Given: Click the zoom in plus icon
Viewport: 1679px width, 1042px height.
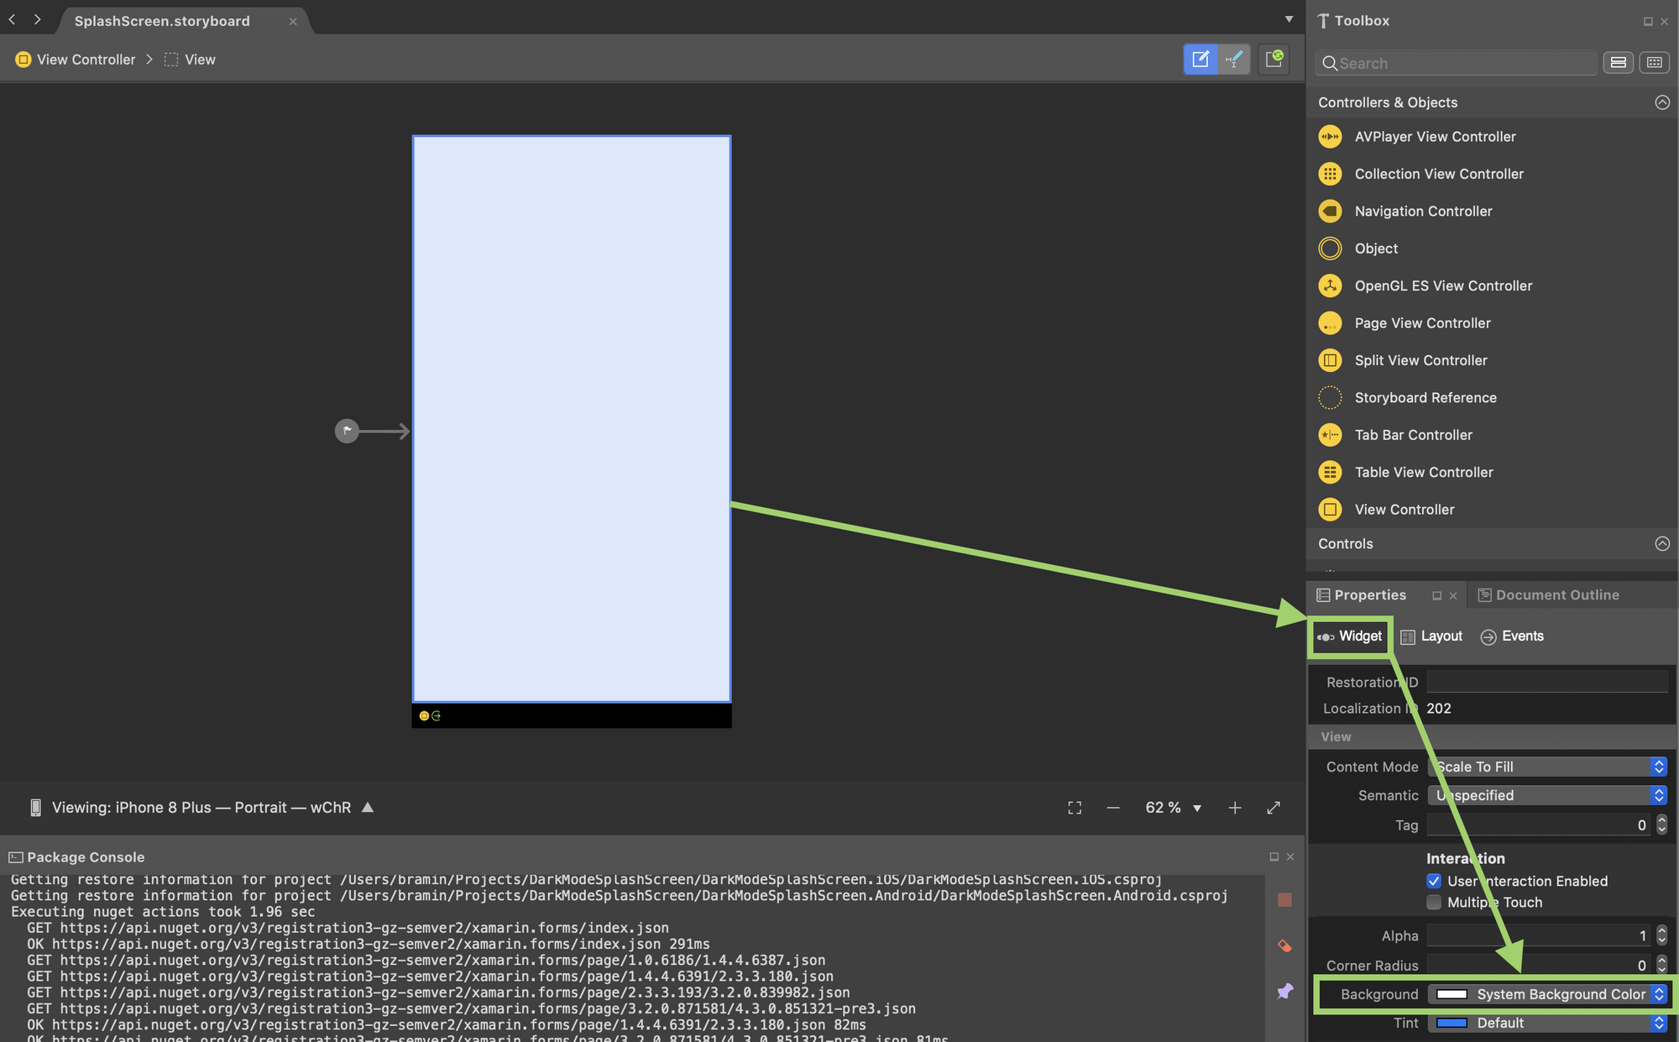Looking at the screenshot, I should 1234,808.
